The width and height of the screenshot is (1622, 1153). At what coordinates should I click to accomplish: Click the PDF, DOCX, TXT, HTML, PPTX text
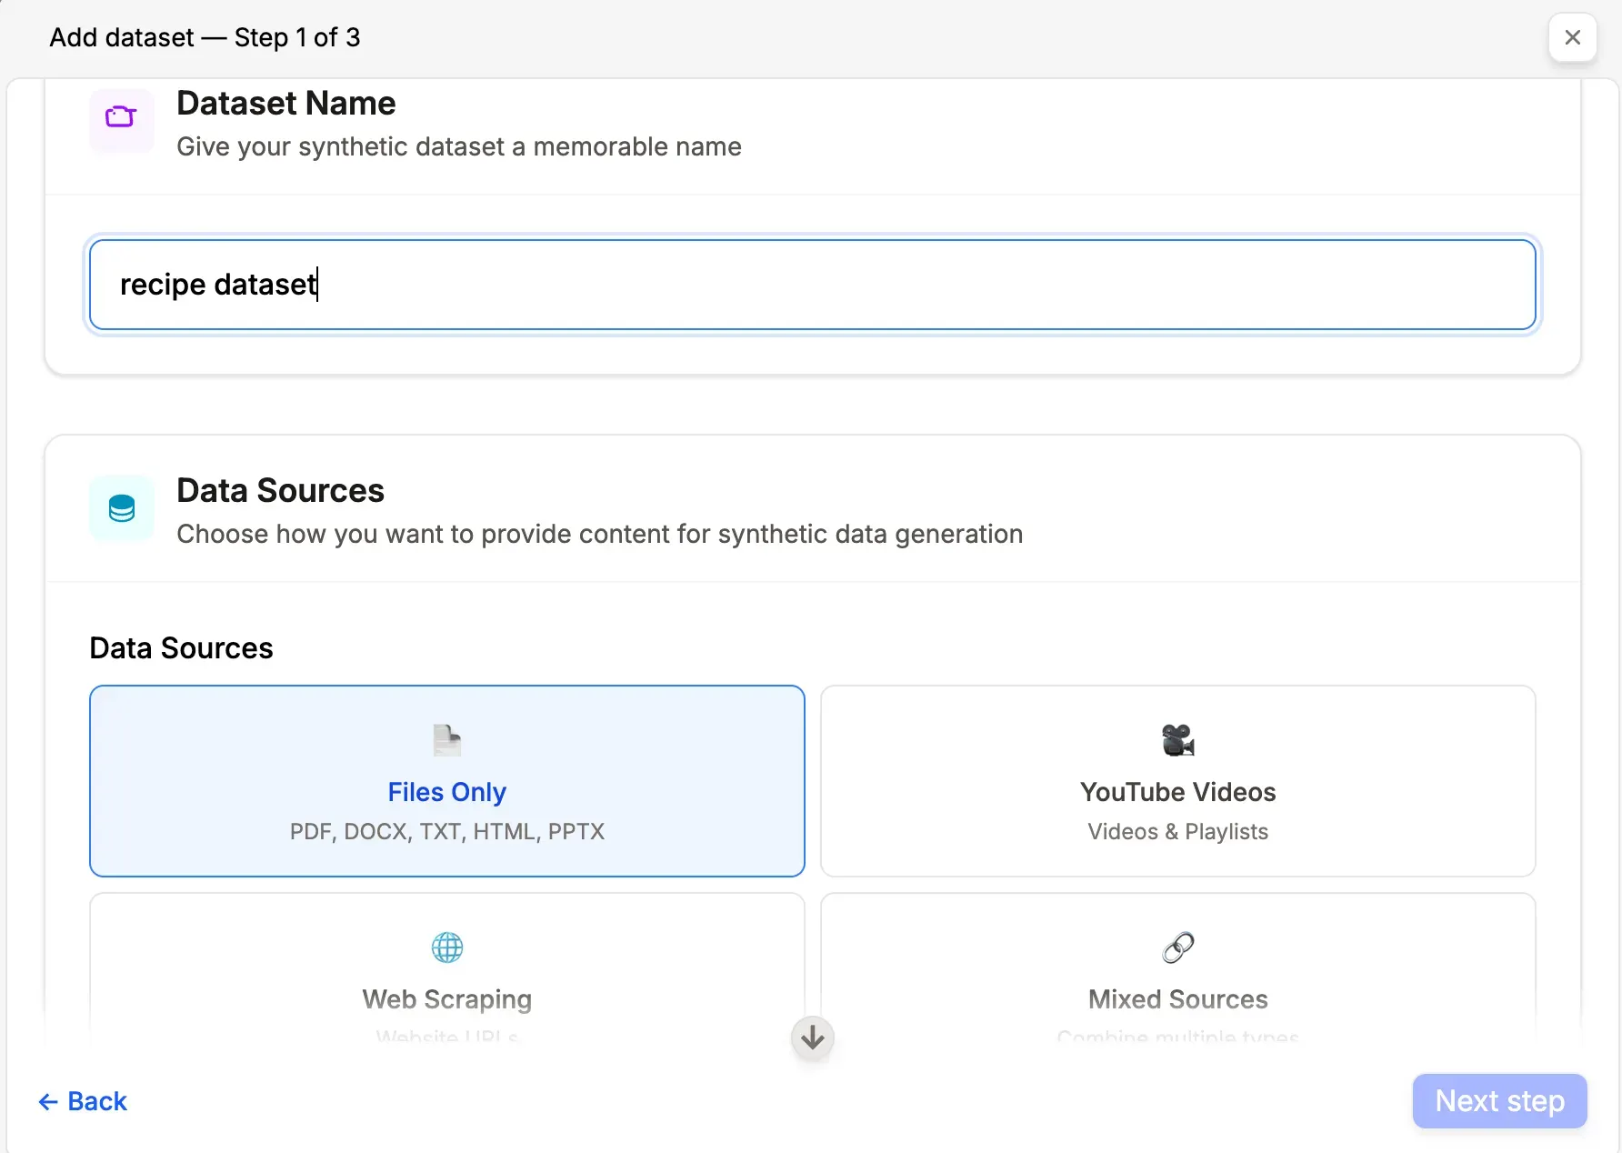pyautogui.click(x=446, y=831)
